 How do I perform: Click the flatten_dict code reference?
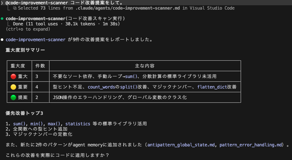[x=212, y=87]
